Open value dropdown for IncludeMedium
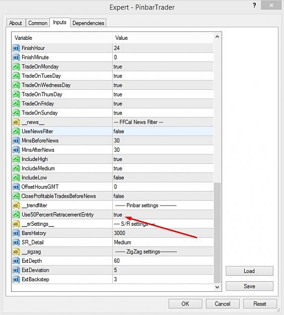This screenshot has height=315, width=284. (163, 168)
